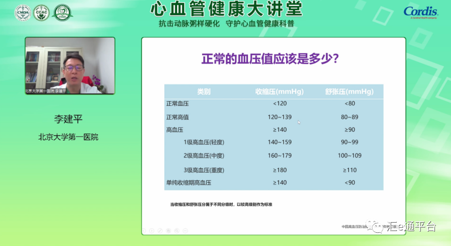
Task: Click the 舒张压(mmHg) column header
Action: (x=350, y=91)
